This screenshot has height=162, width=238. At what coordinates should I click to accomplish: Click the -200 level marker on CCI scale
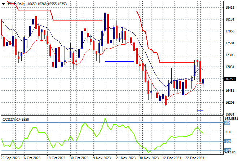click(228, 150)
